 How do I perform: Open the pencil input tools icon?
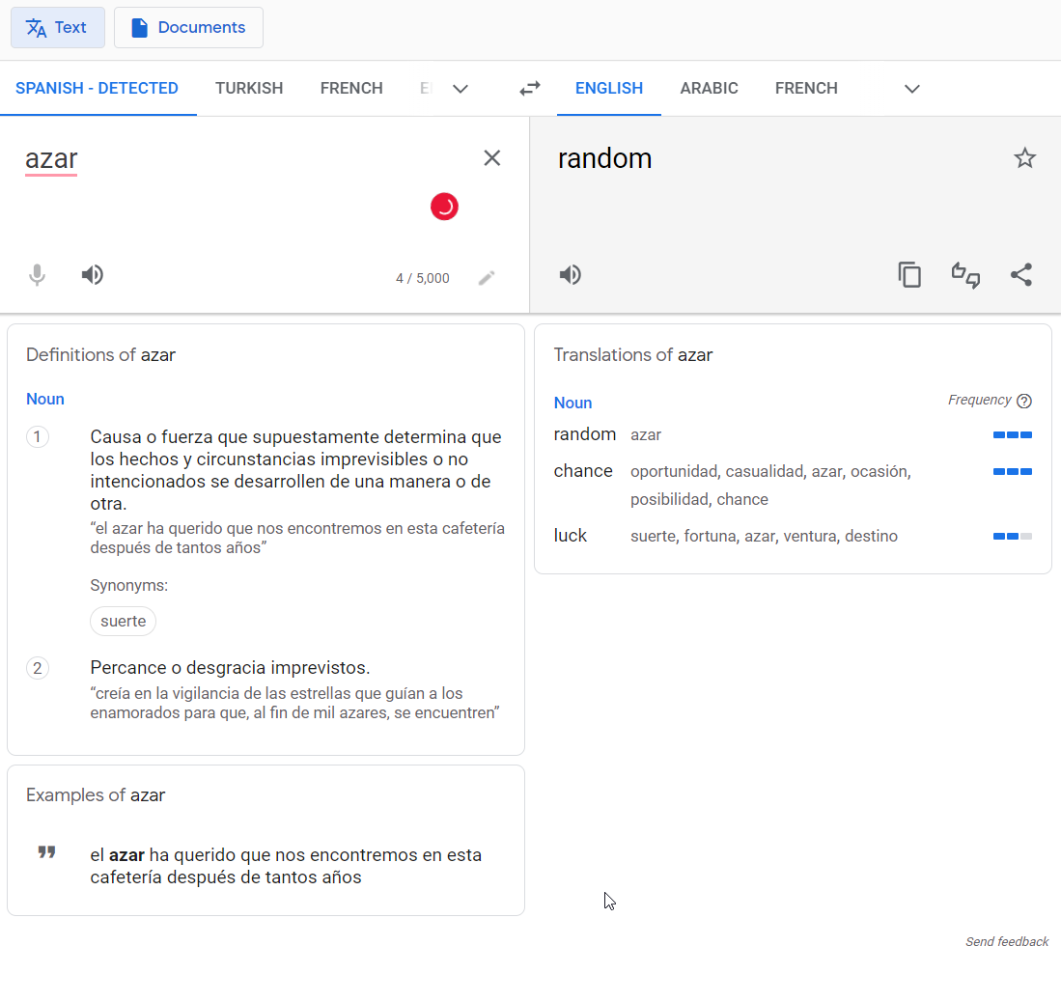(x=487, y=278)
